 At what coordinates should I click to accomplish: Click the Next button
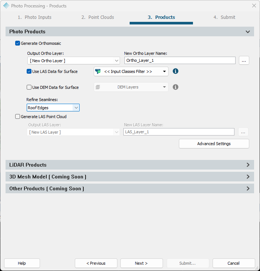(x=141, y=263)
